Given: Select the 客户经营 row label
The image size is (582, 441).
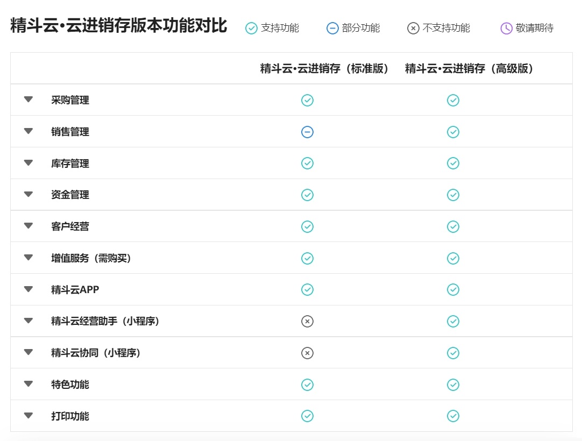Looking at the screenshot, I should pos(70,226).
